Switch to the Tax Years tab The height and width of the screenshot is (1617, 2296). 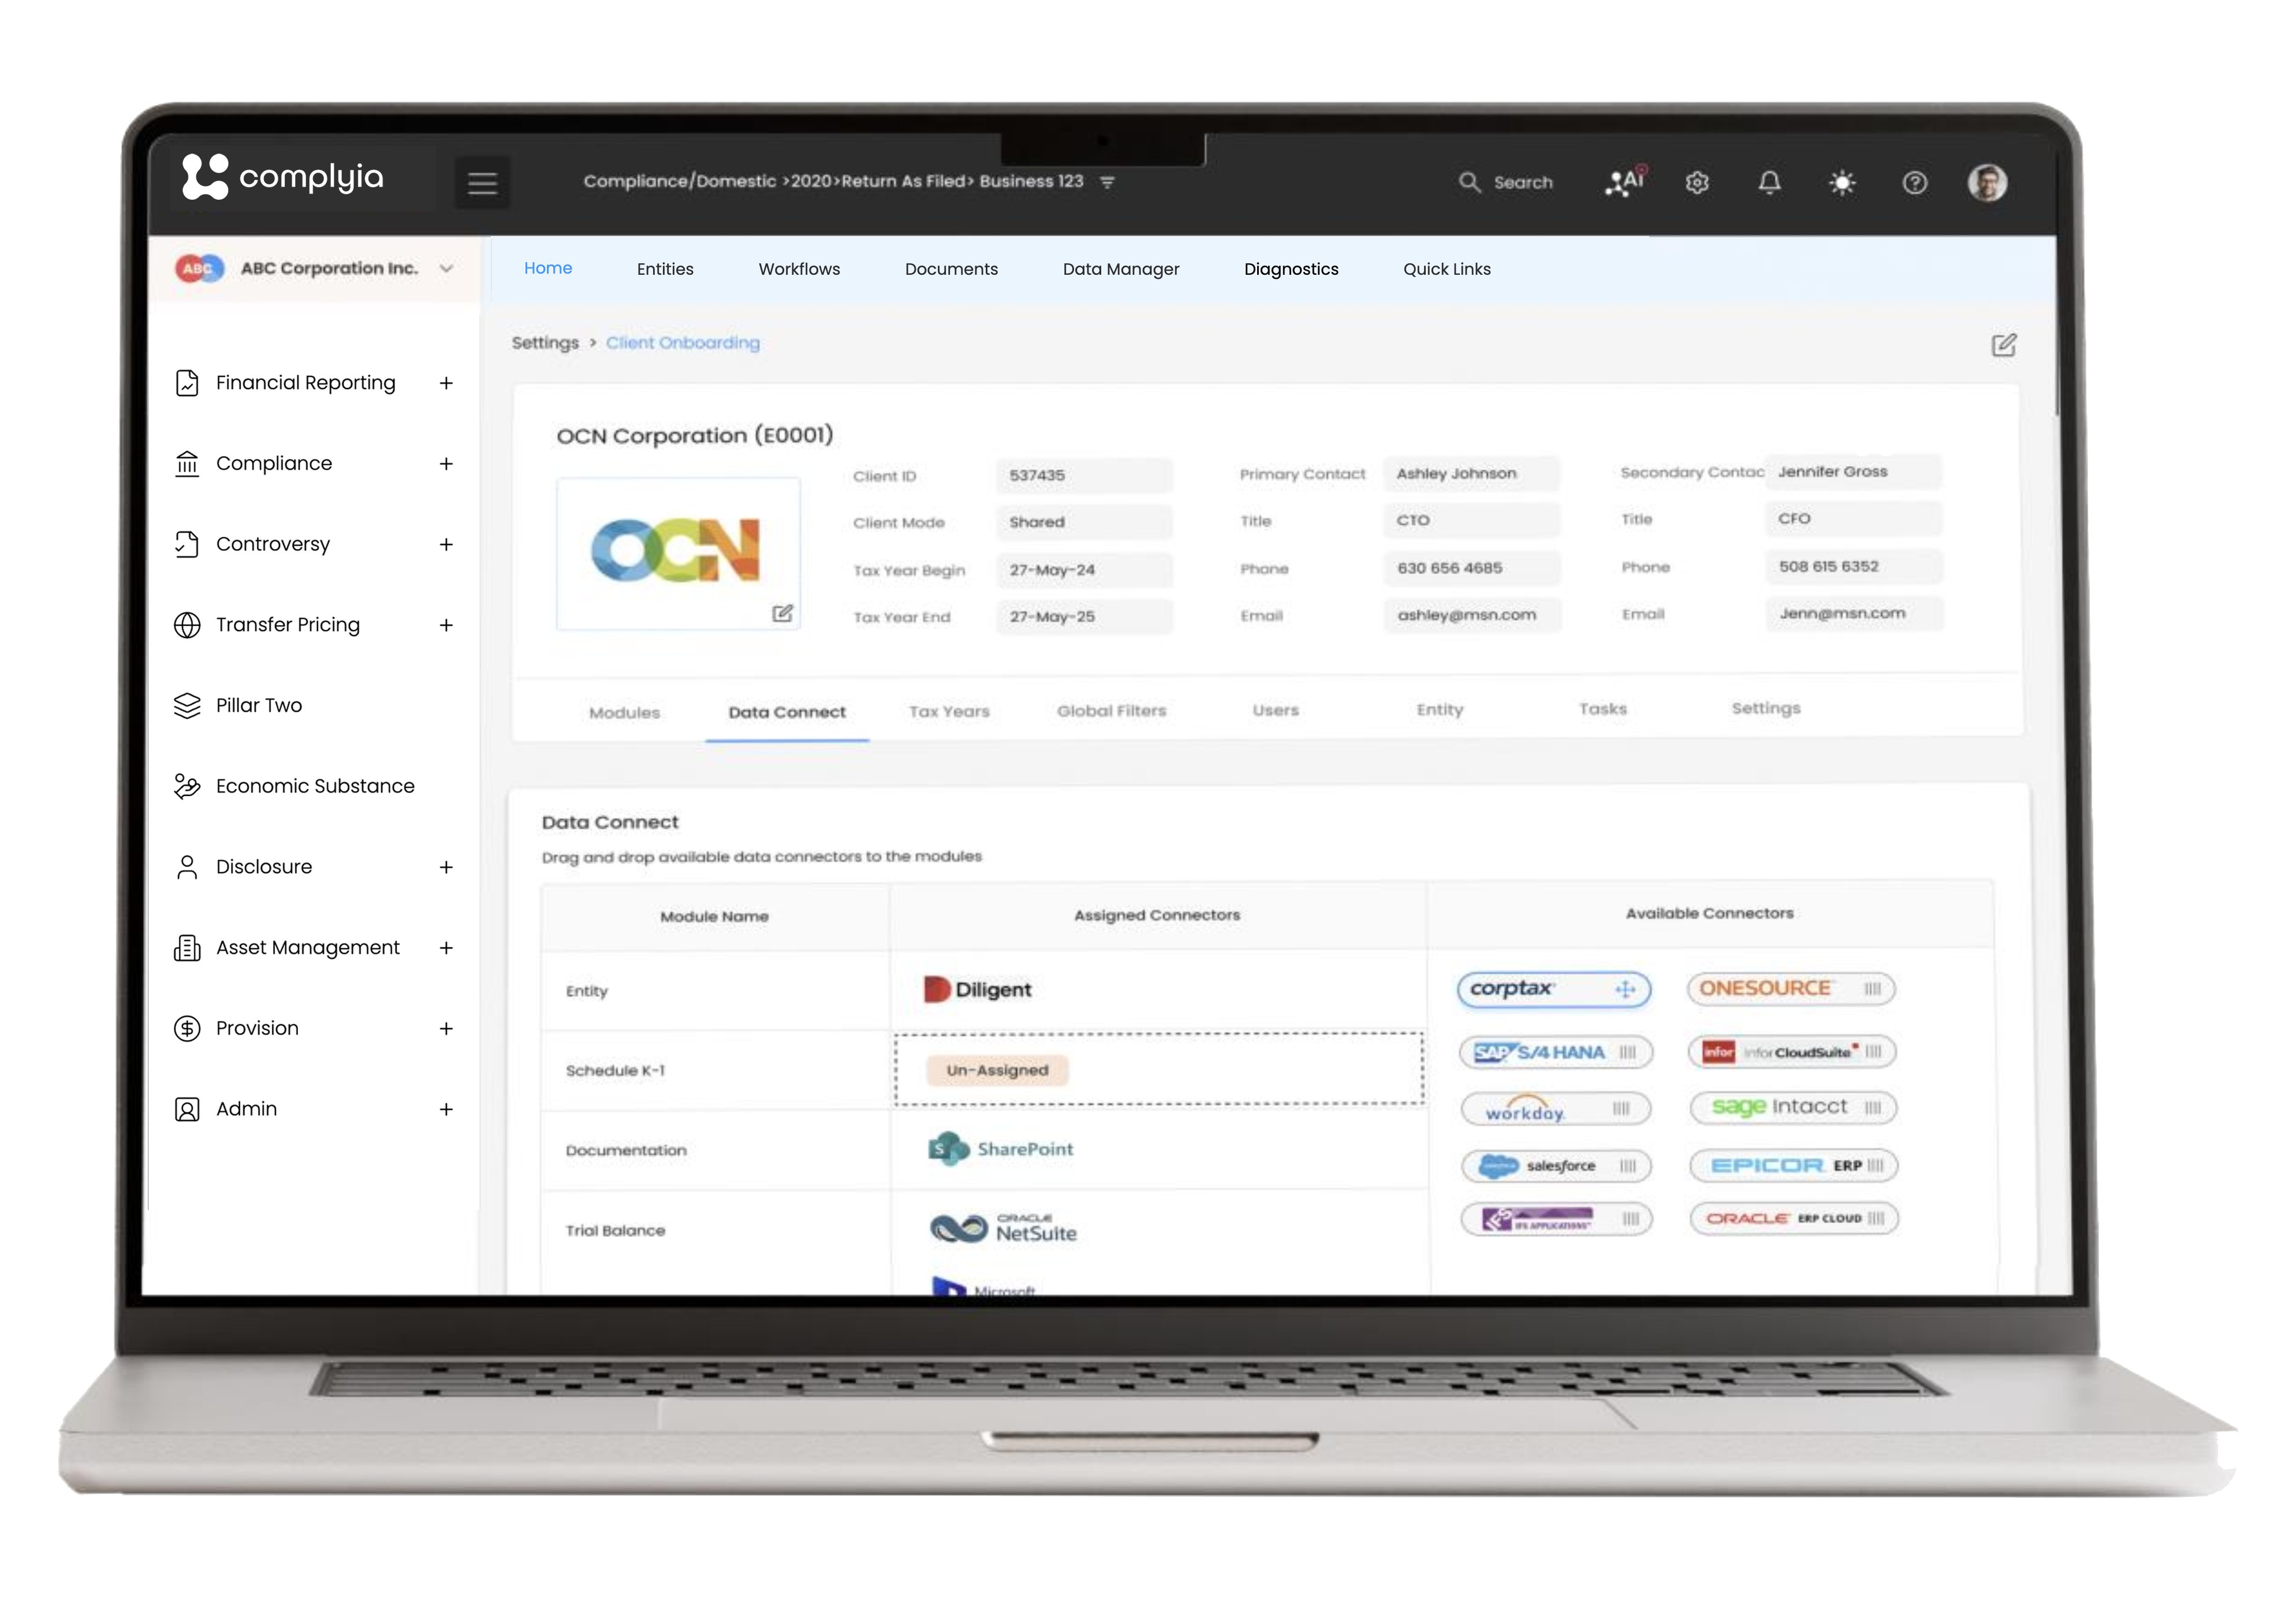pos(948,711)
